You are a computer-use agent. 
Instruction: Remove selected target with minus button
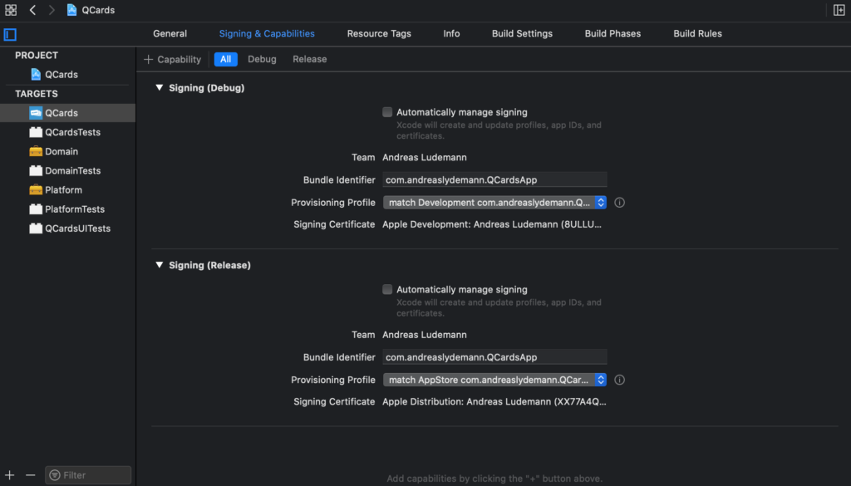31,475
